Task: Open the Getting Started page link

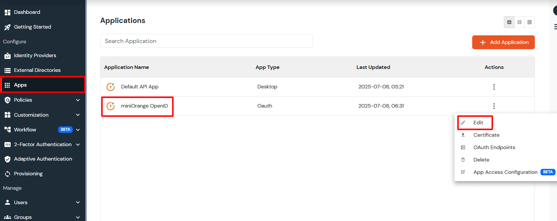Action: coord(33,27)
